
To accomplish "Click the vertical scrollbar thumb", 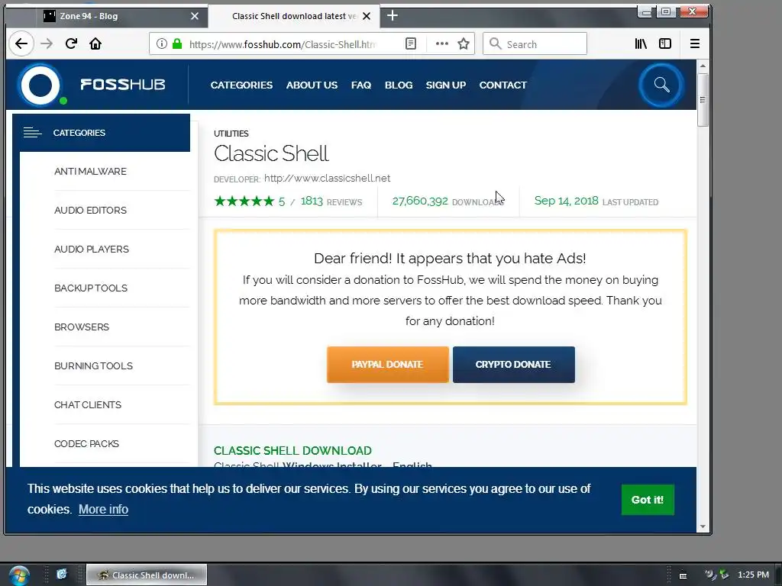I will [x=703, y=100].
